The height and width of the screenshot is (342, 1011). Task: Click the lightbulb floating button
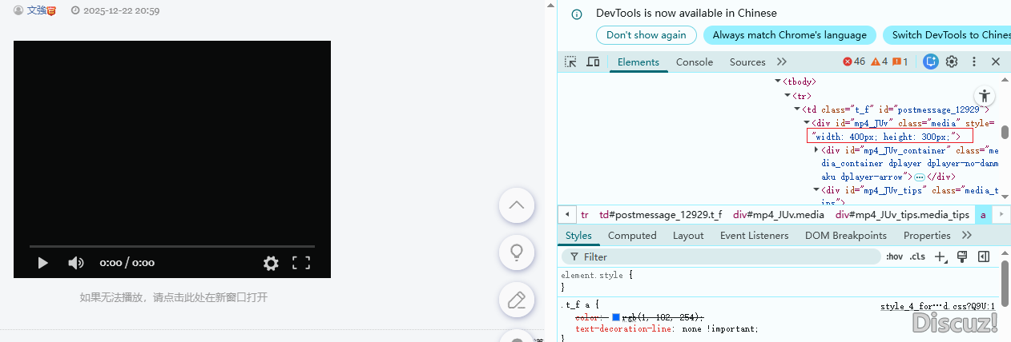[517, 253]
